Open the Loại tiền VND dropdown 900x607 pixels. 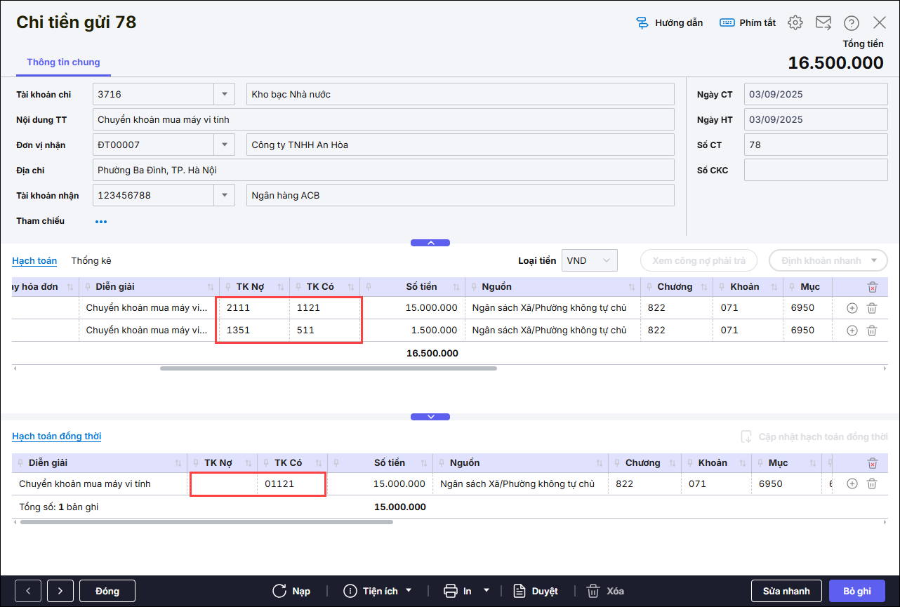pos(607,260)
